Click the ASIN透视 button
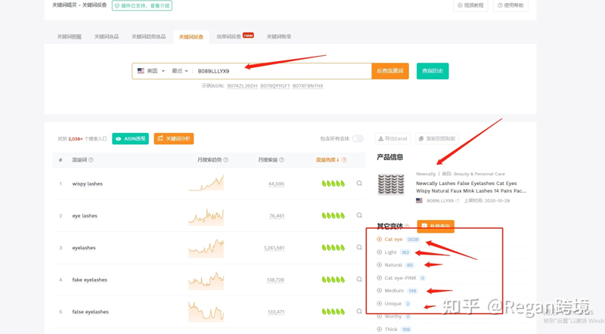This screenshot has width=605, height=334. click(x=130, y=139)
